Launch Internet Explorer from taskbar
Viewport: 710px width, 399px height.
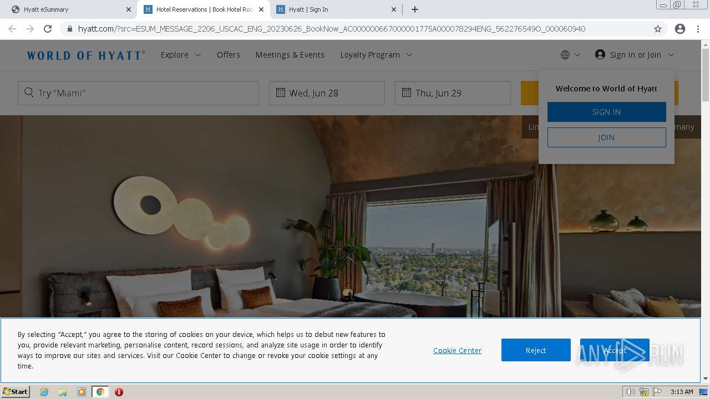coord(44,392)
